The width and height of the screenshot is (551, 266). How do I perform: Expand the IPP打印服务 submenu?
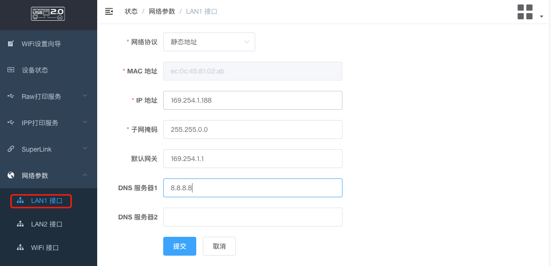[85, 122]
